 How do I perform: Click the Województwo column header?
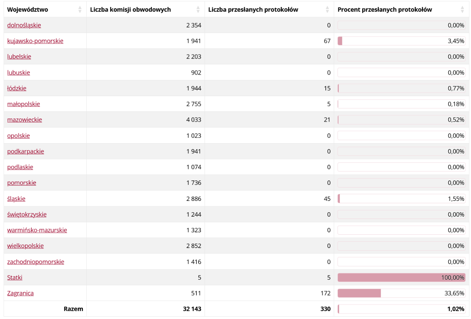[27, 9]
